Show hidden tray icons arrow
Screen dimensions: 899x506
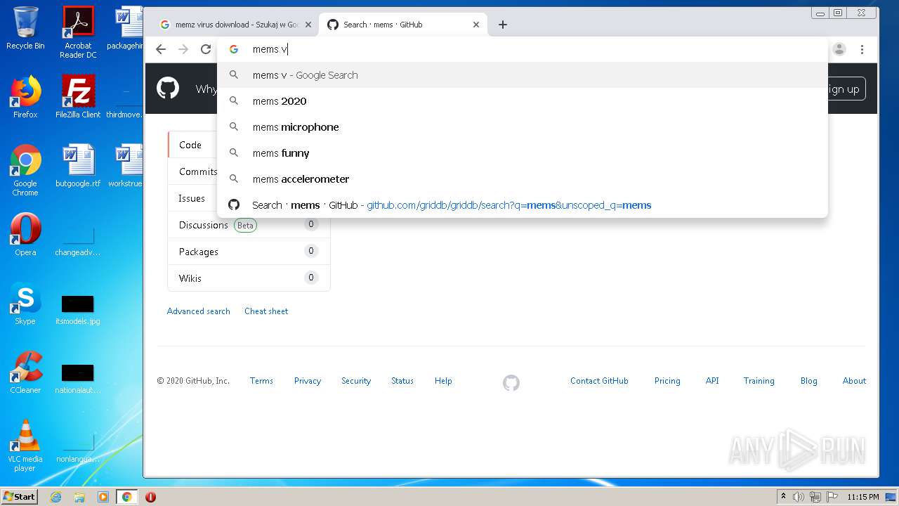pos(783,497)
